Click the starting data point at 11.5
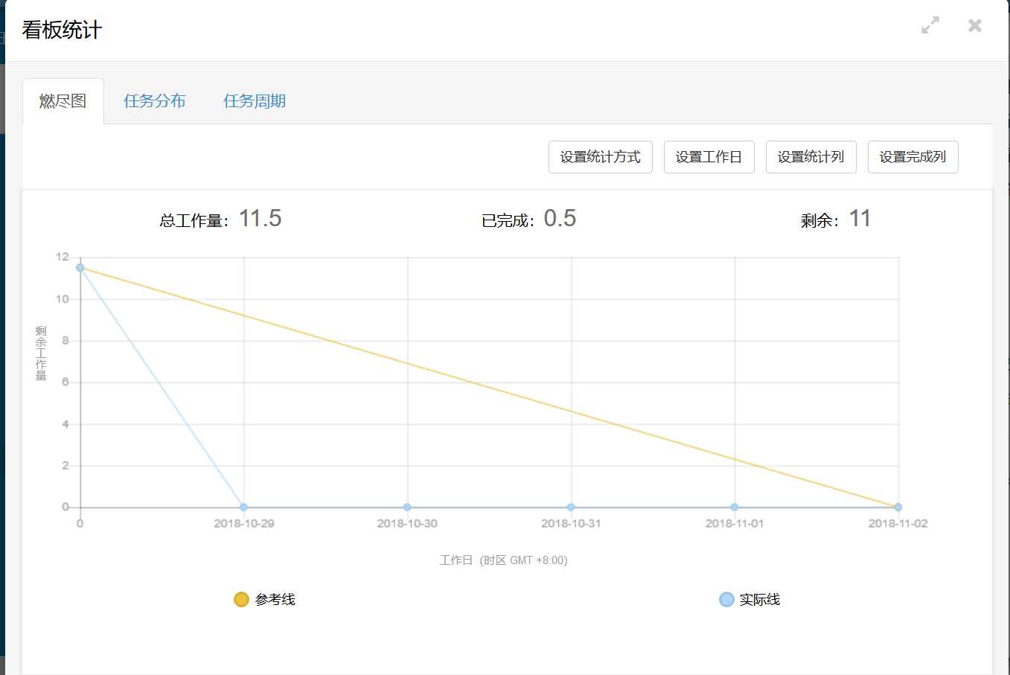1010x675 pixels. 80,268
